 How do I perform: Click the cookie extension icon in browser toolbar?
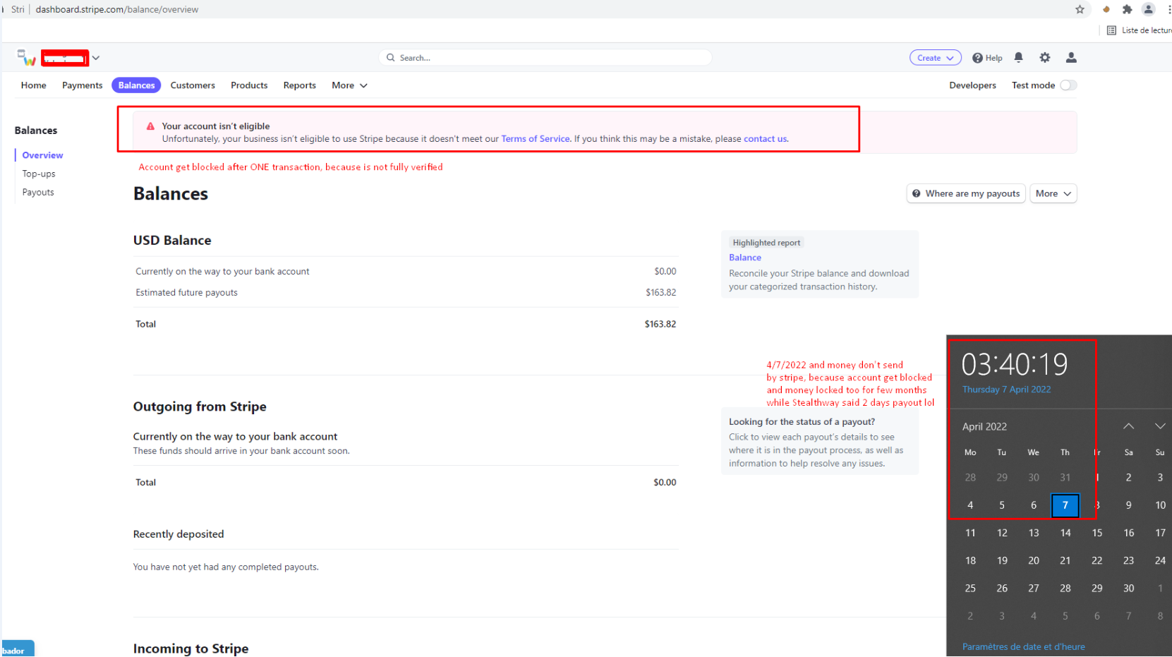coord(1106,9)
